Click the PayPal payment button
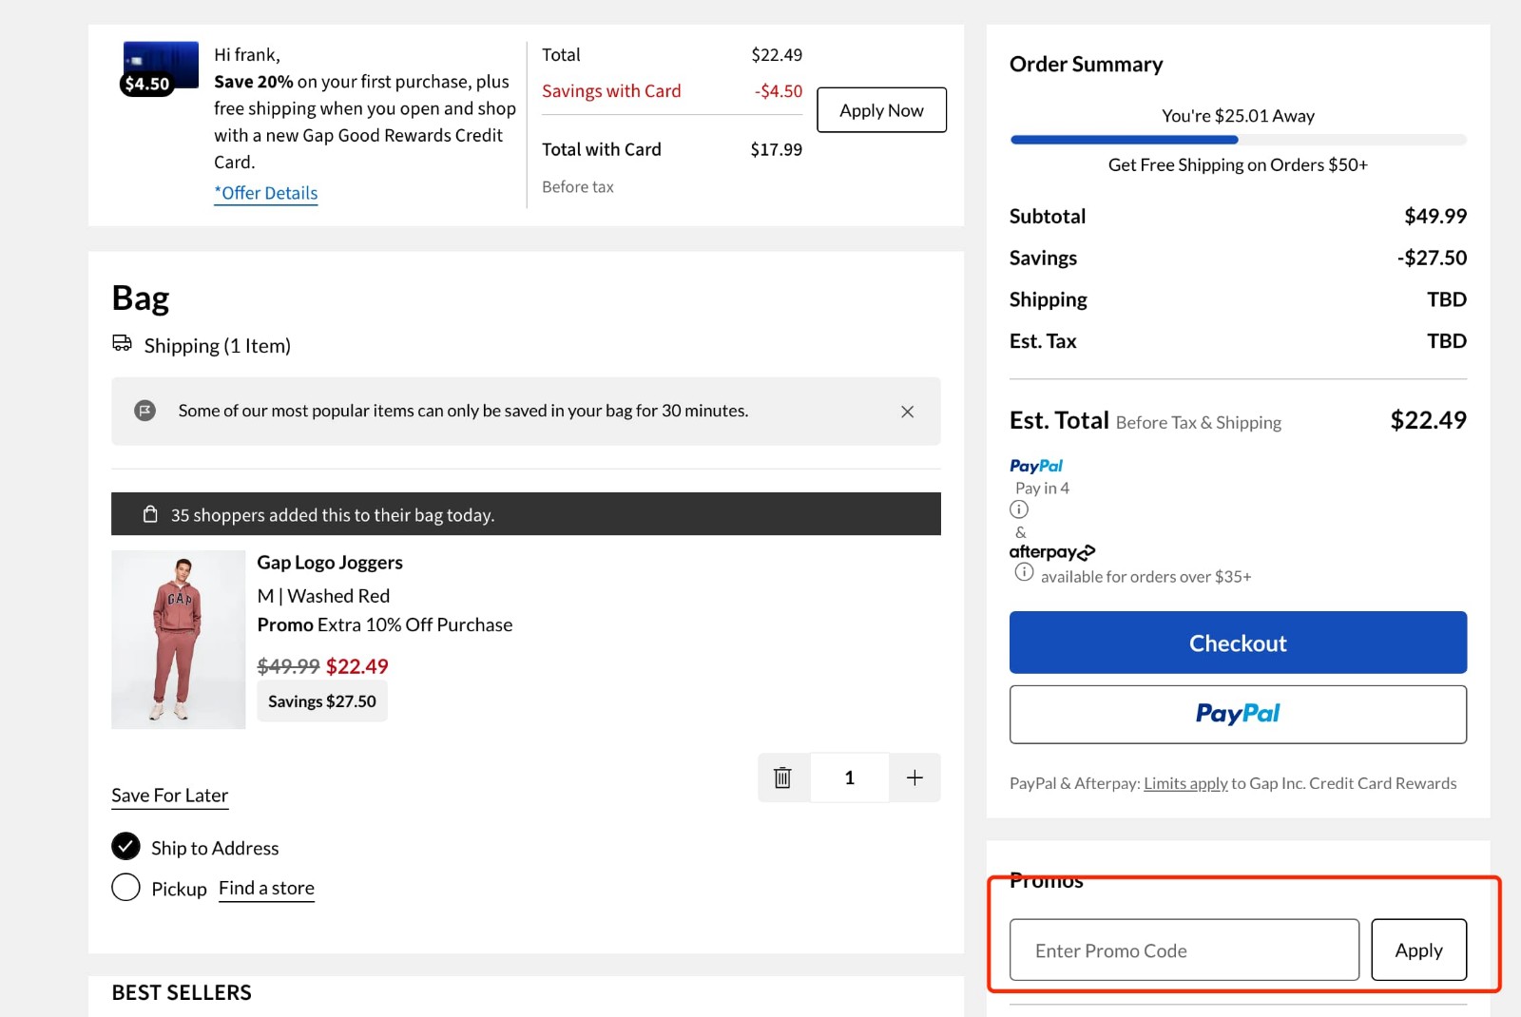1521x1017 pixels. click(x=1237, y=714)
